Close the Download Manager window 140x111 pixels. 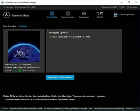click(136, 3)
